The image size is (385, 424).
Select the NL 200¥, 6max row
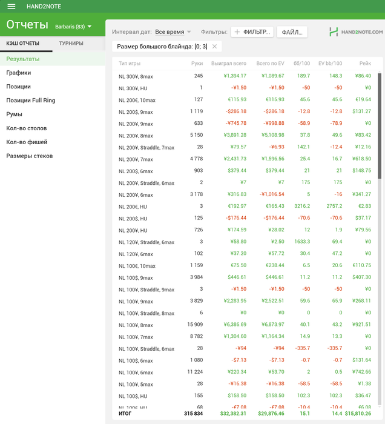245,194
